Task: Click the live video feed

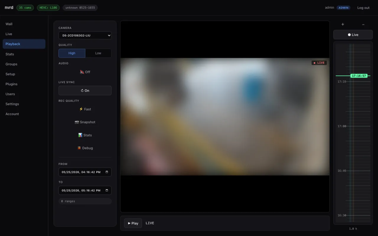Action: (225, 117)
